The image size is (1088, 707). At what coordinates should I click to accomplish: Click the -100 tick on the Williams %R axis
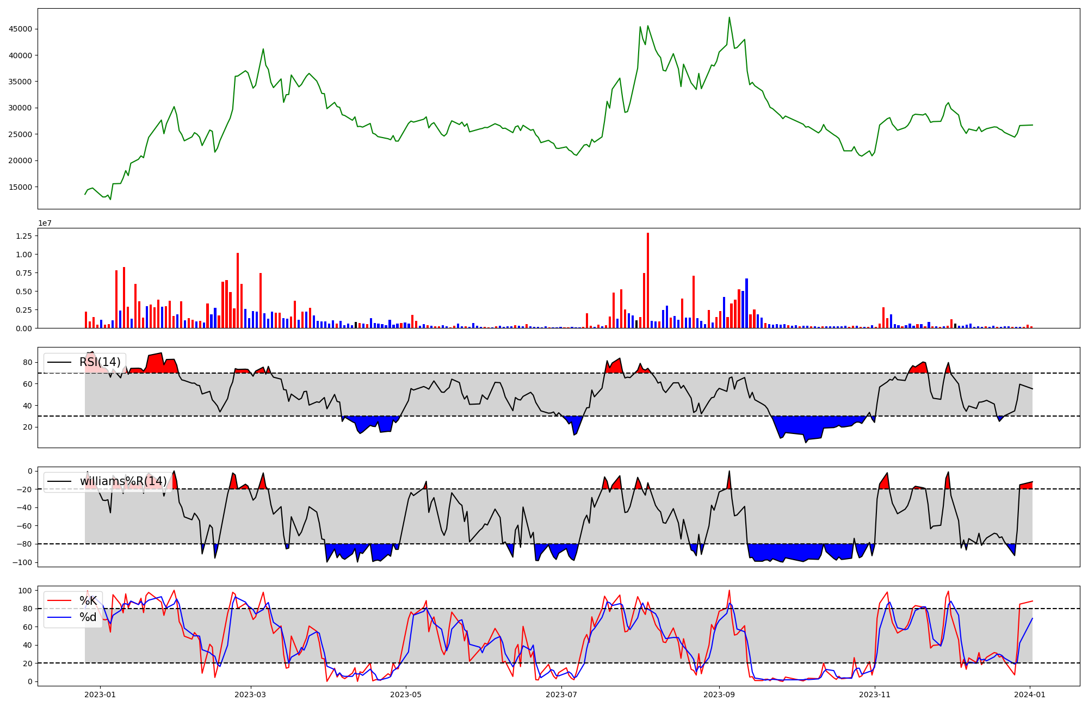[x=22, y=562]
